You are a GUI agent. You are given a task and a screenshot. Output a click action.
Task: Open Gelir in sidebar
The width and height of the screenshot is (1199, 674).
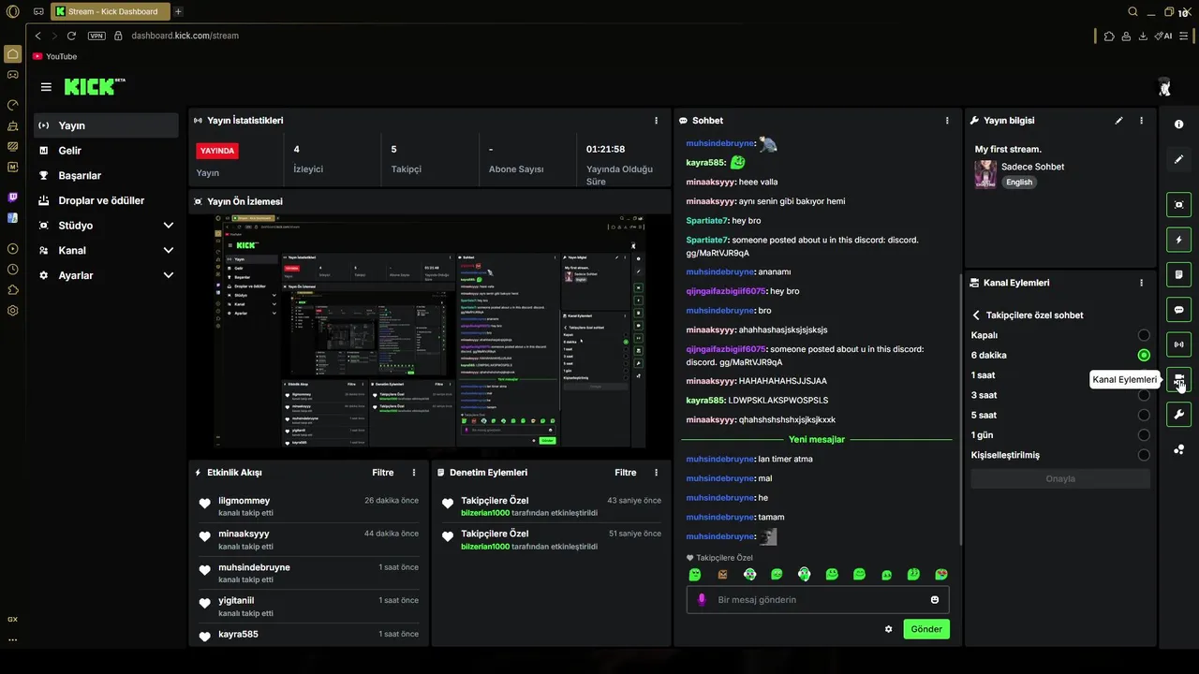106,151
